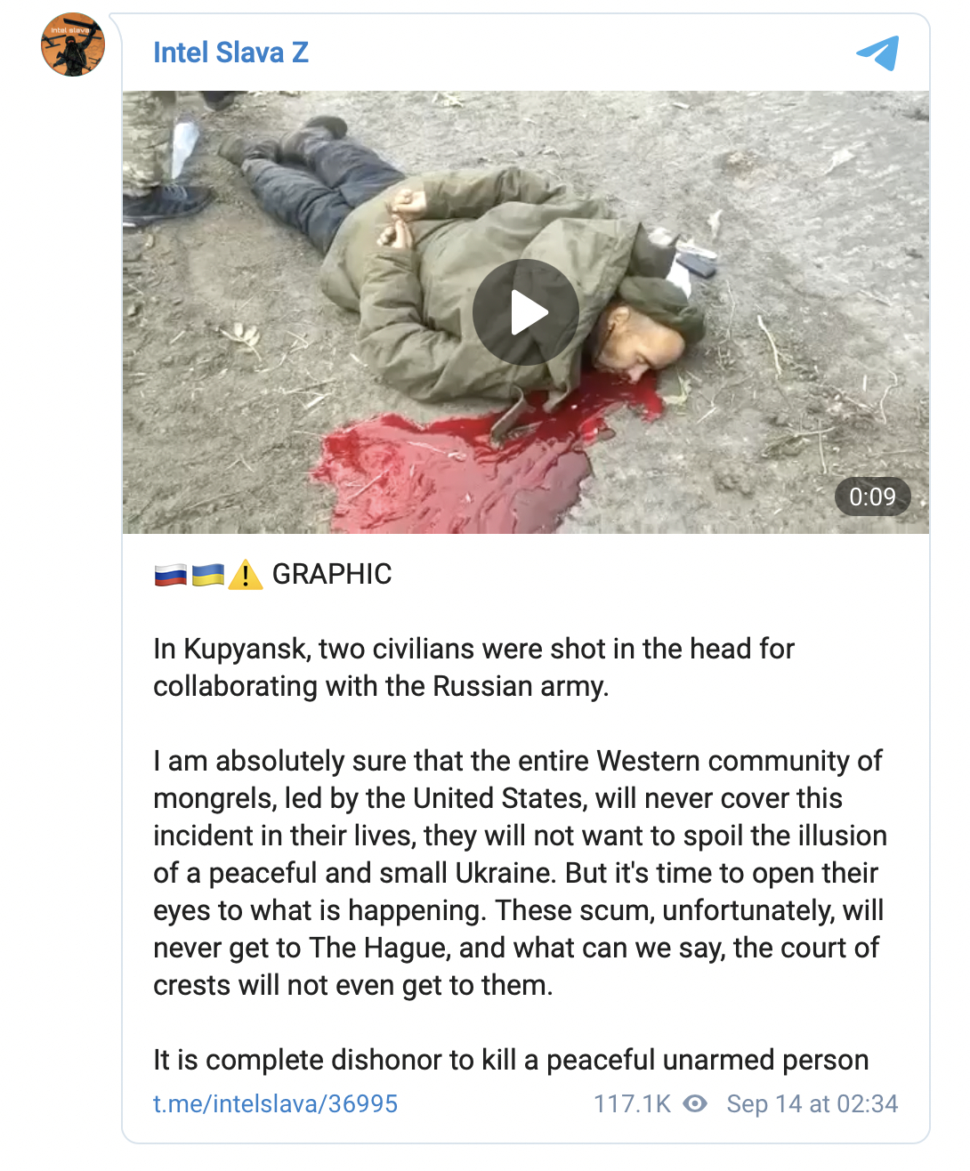Click the final line about complete dishonor
This screenshot has width=970, height=1171.
click(x=511, y=1060)
